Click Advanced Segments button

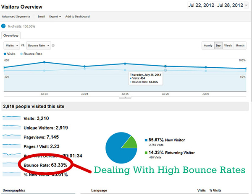pyautogui.click(x=16, y=17)
